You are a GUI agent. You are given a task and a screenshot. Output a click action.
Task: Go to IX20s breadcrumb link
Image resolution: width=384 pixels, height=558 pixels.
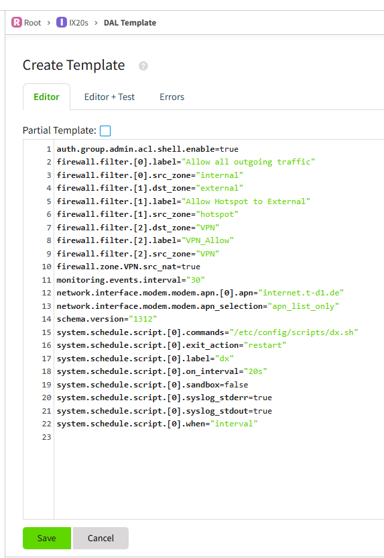pyautogui.click(x=78, y=23)
